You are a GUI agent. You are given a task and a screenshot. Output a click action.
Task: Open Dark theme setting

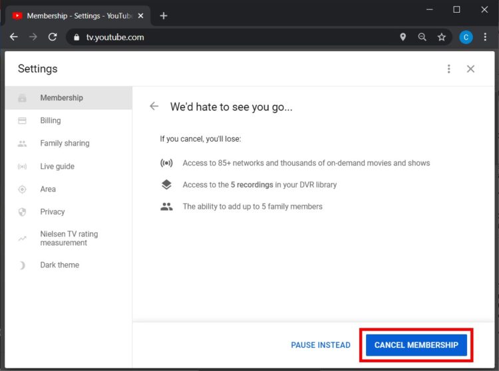[69, 265]
